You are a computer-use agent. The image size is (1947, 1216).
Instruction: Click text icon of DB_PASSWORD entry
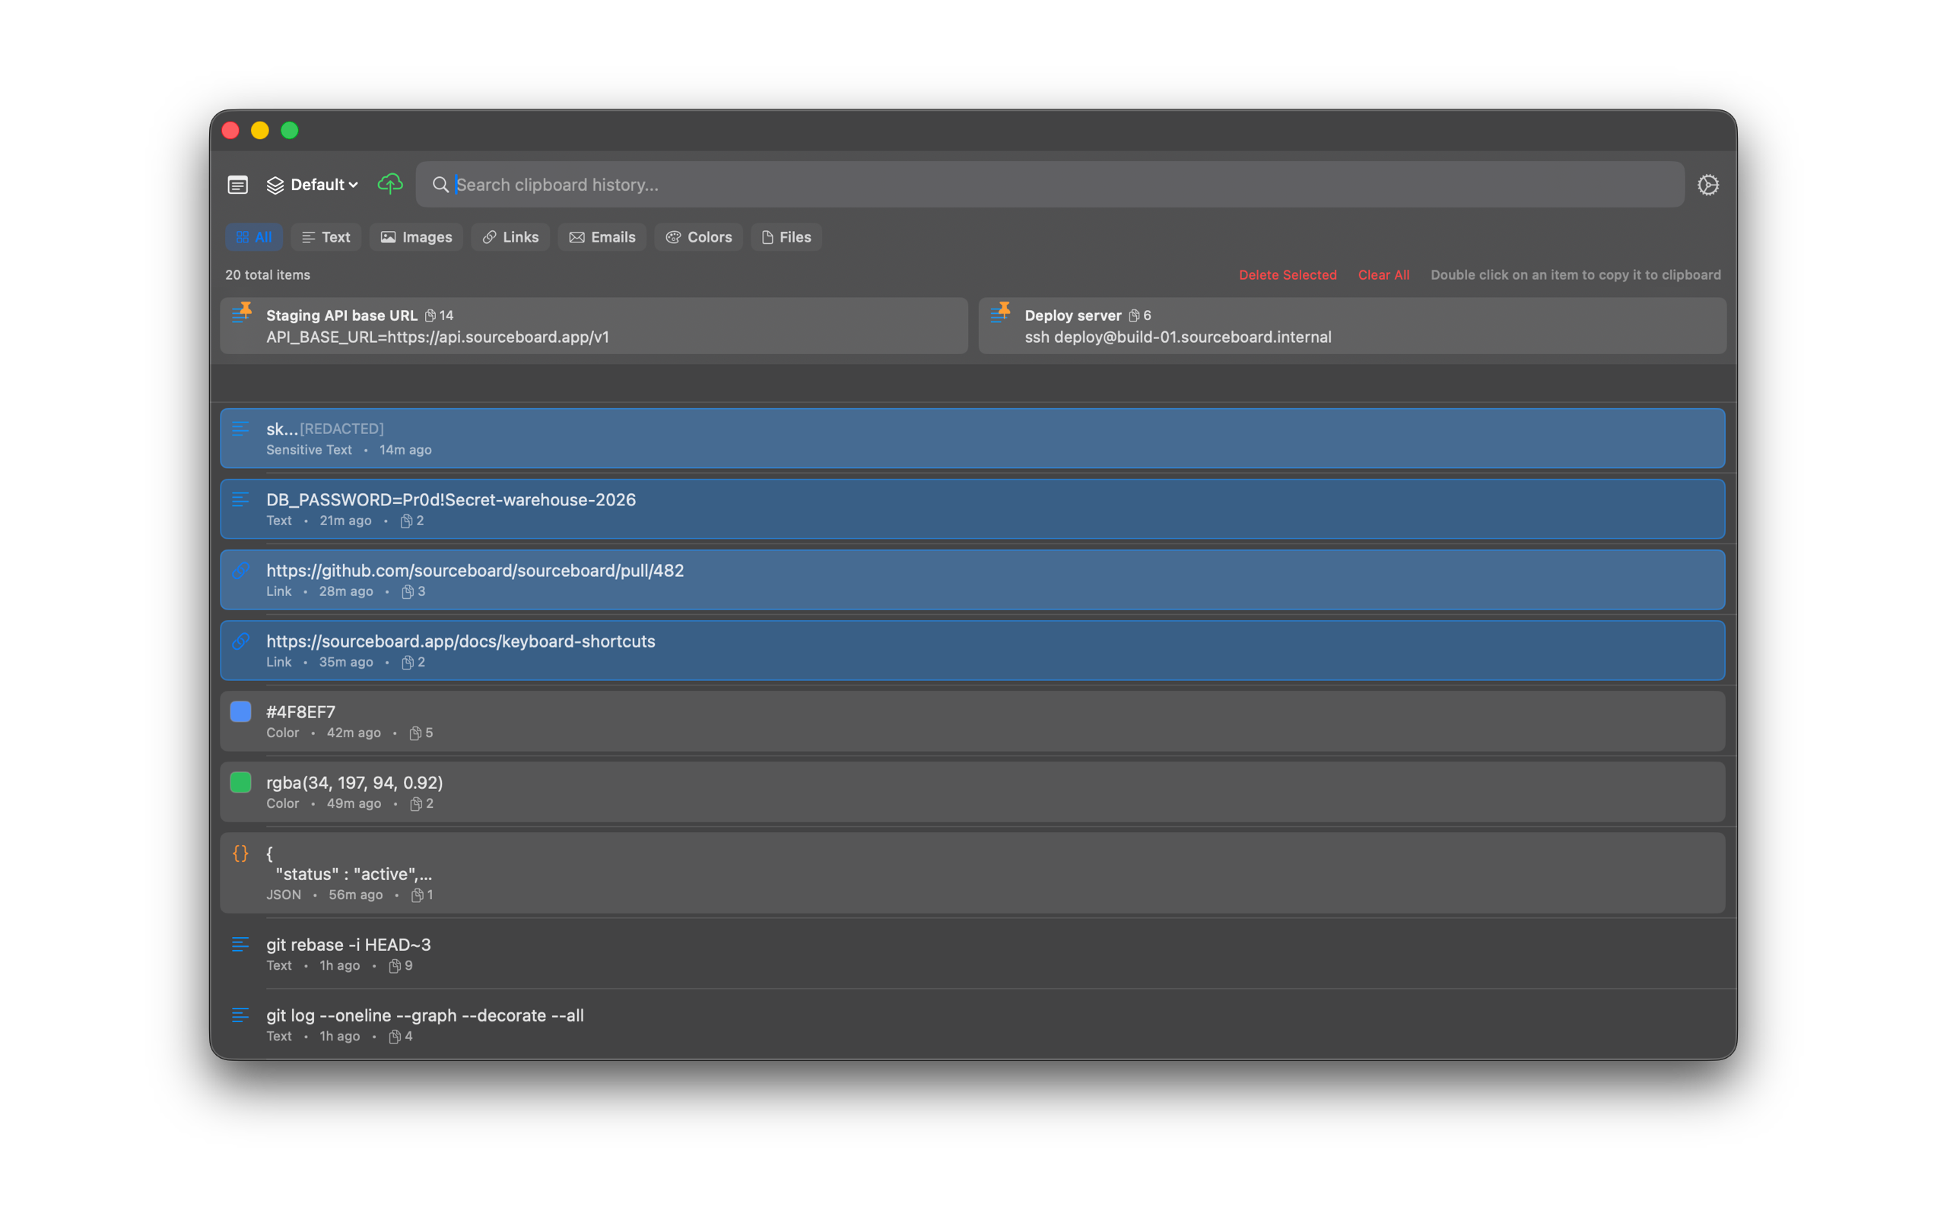(x=240, y=499)
